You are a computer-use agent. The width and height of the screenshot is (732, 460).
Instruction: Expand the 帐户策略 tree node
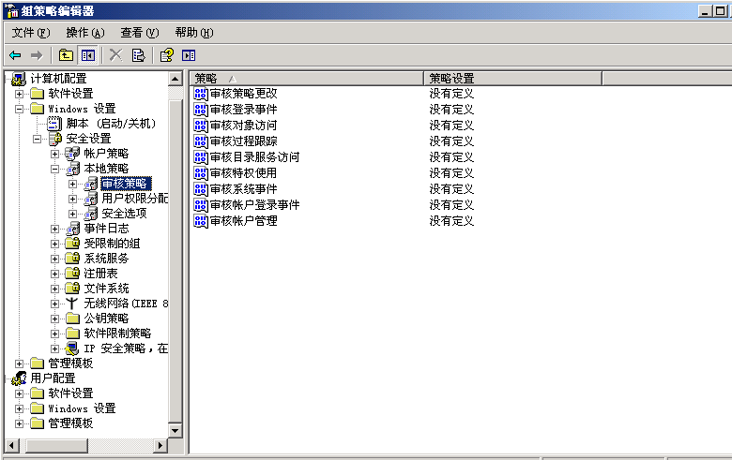coord(55,154)
